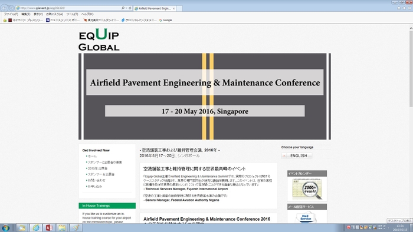This screenshot has height=232, width=413.
Task: Click the search magnifier in the address bar
Action: click(123, 8)
